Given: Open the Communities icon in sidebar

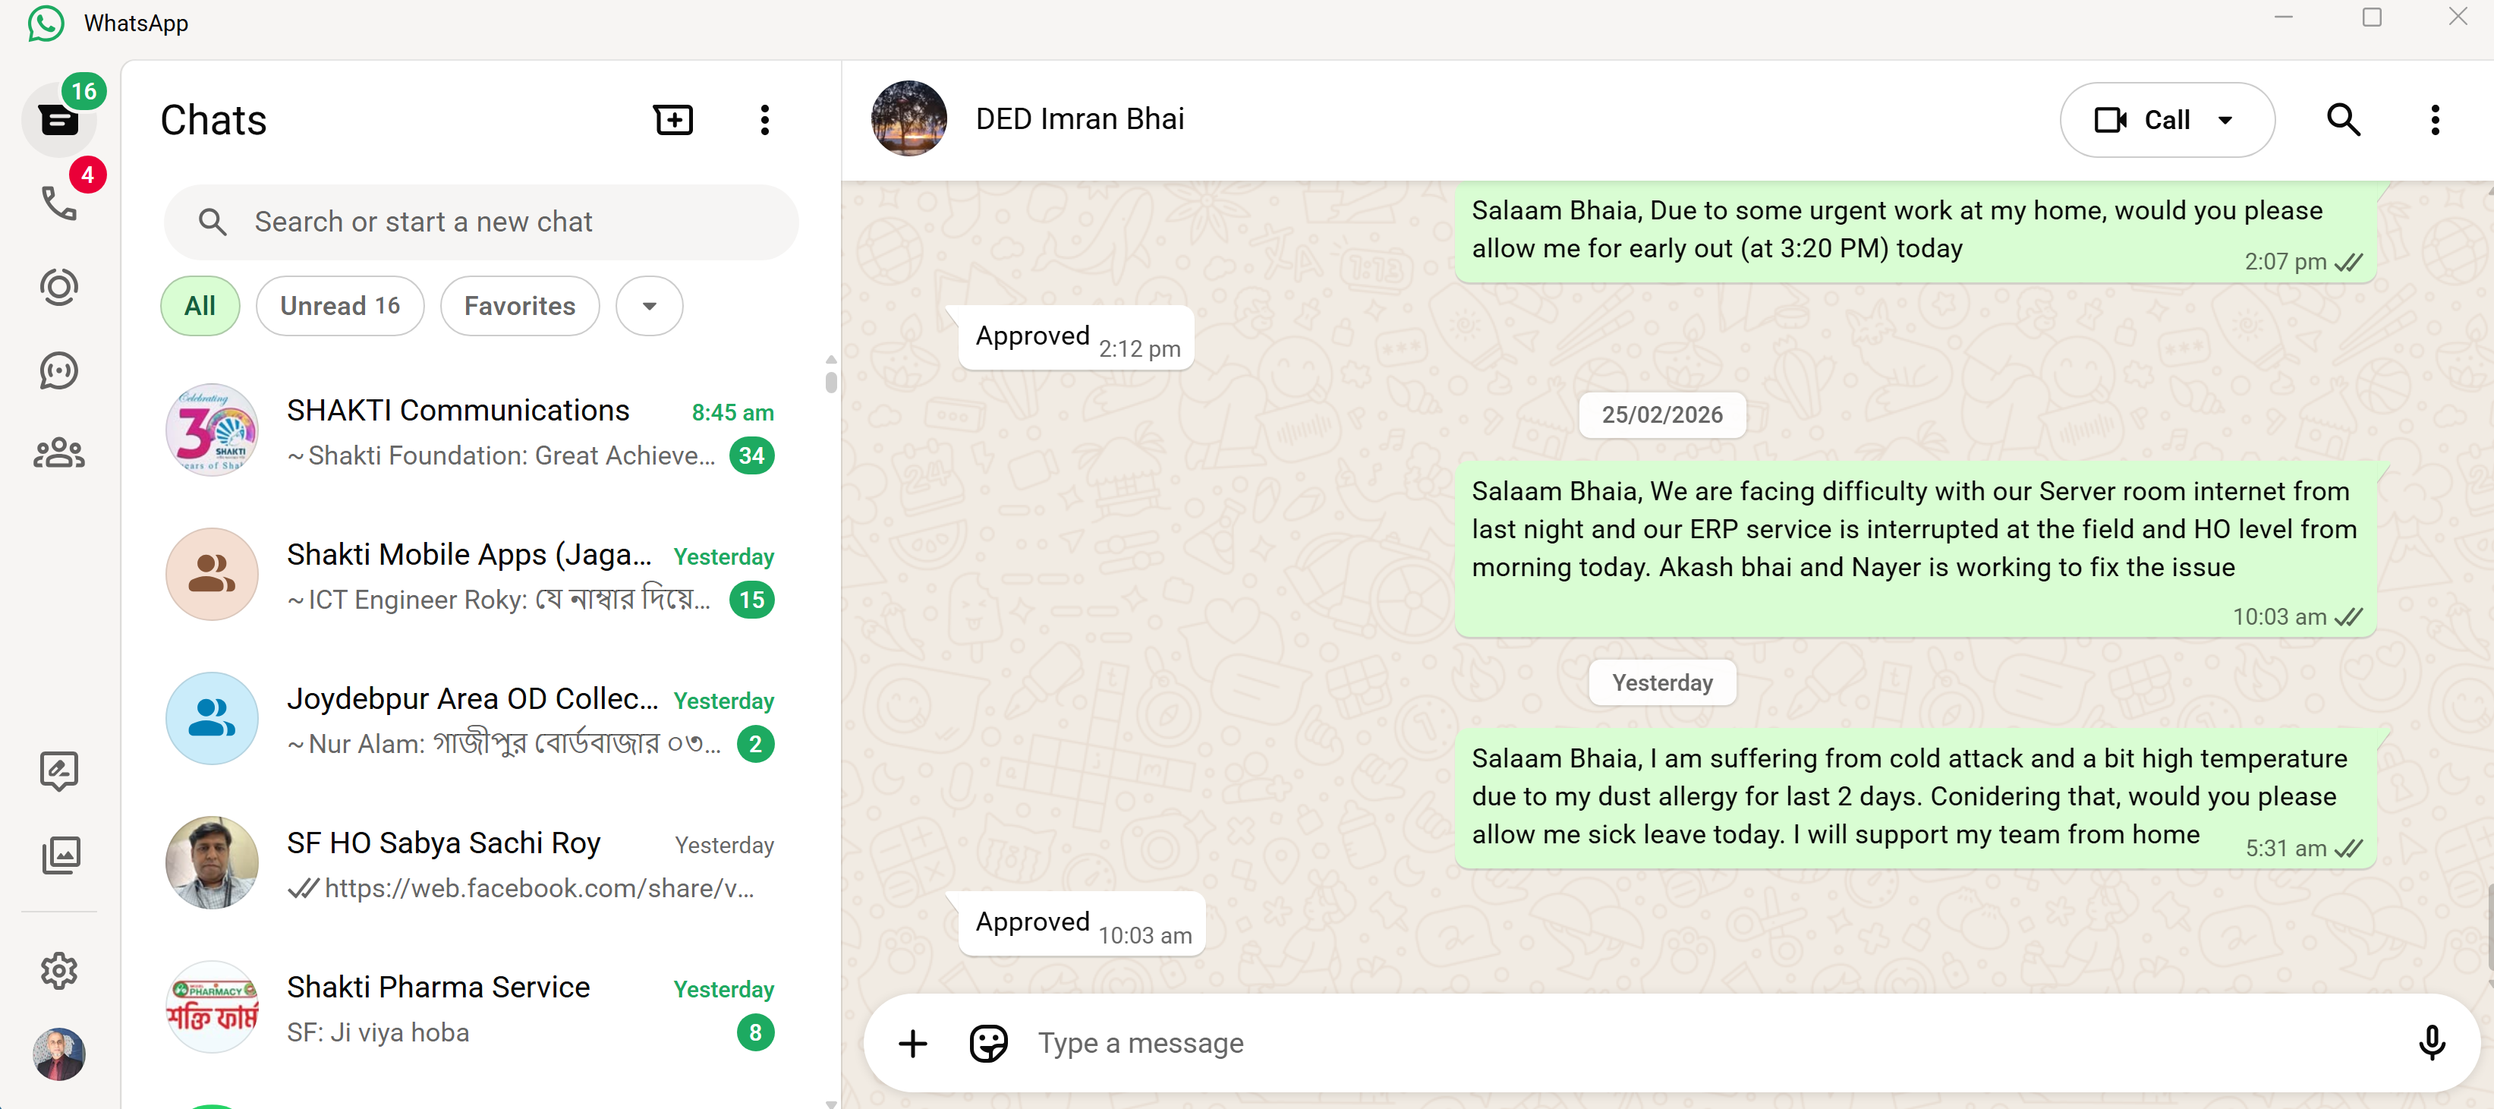Looking at the screenshot, I should pos(59,452).
